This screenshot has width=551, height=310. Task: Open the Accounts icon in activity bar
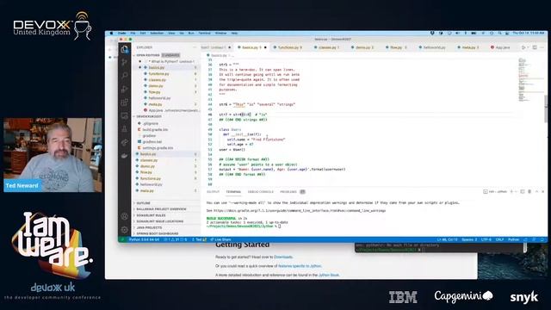(124, 216)
